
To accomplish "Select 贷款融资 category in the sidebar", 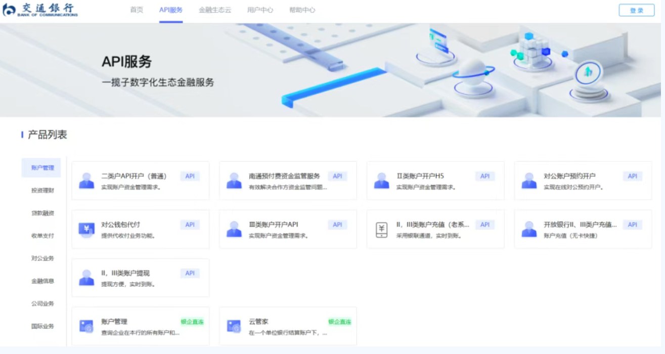I will [x=42, y=213].
